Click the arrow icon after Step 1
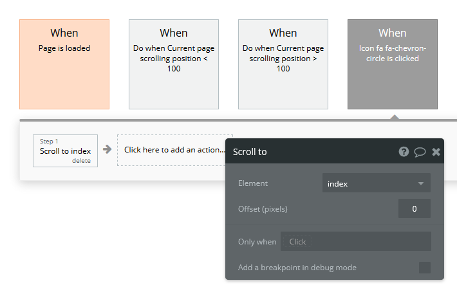The width and height of the screenshot is (457, 294). pyautogui.click(x=107, y=149)
